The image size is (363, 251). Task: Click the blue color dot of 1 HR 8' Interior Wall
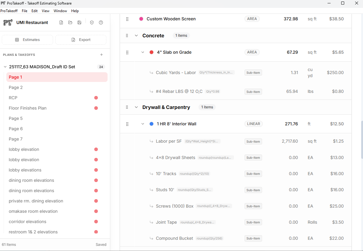pyautogui.click(x=152, y=124)
